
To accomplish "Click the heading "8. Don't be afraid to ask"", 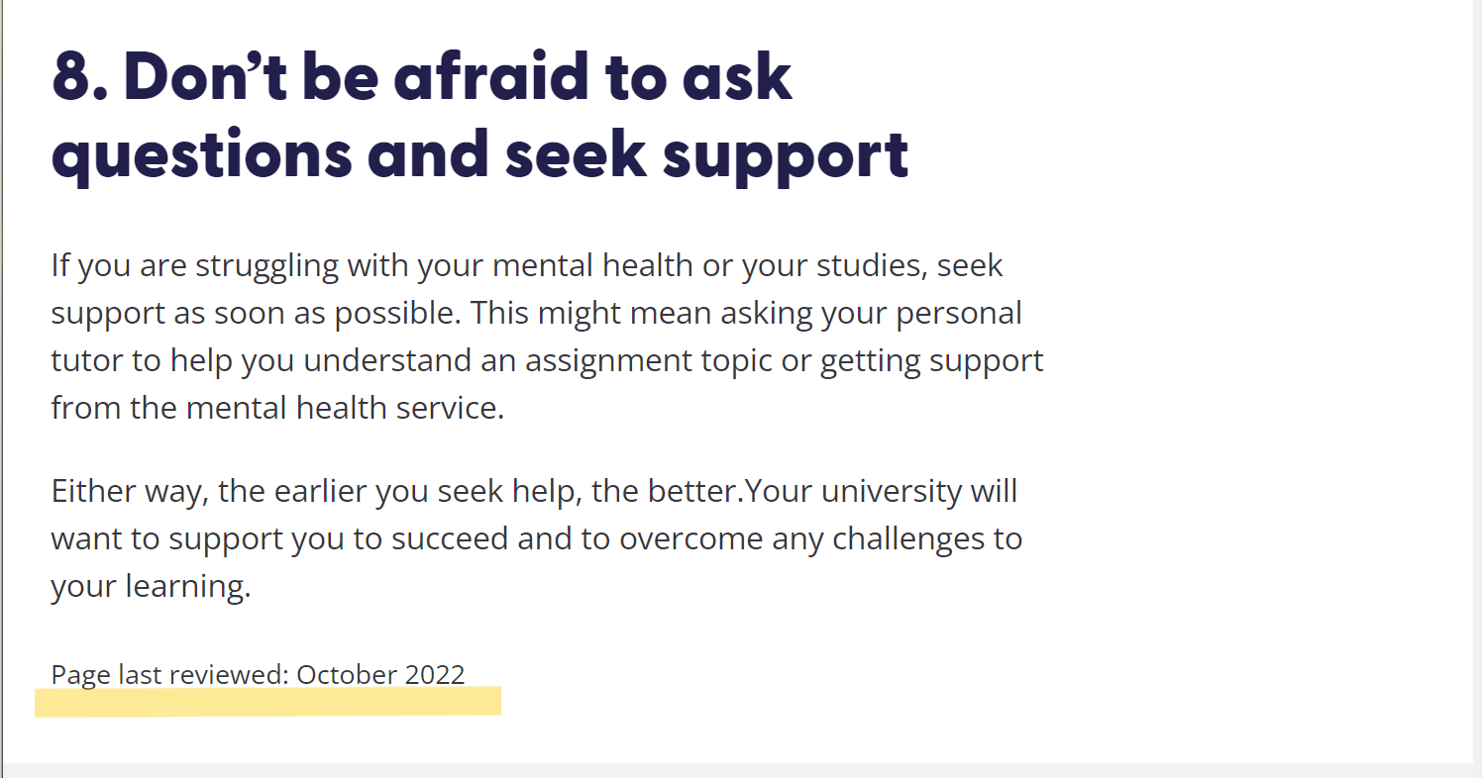I will (x=422, y=77).
